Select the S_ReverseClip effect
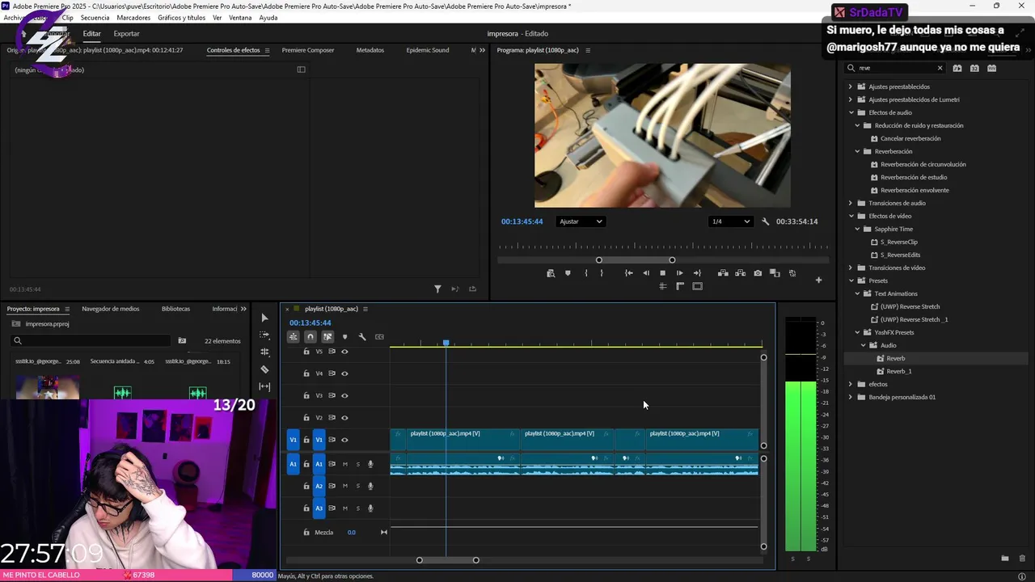 point(899,242)
